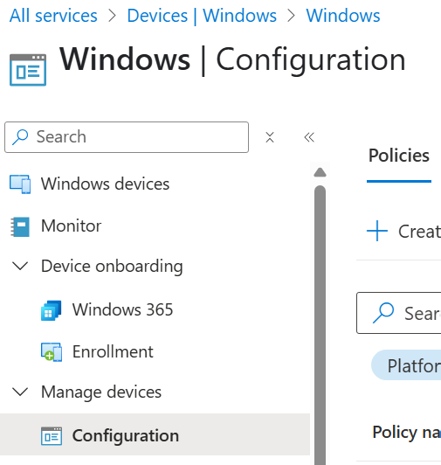Click the Windows 365 icon
441x465 pixels.
52,310
